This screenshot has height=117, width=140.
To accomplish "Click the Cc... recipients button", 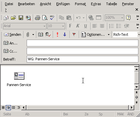I will tap(10, 51).
